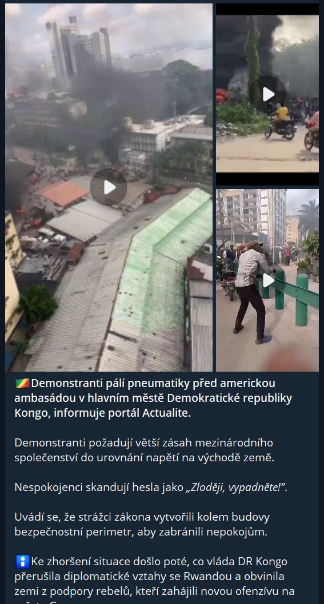Click the italic quote "Zloději, vypadněte!"
Screen dimensions: 324x604
click(235, 488)
